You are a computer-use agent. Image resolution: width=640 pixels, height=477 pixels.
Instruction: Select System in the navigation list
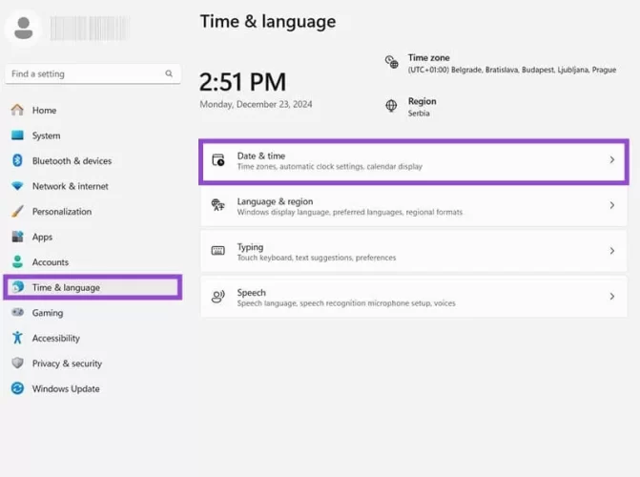click(46, 135)
